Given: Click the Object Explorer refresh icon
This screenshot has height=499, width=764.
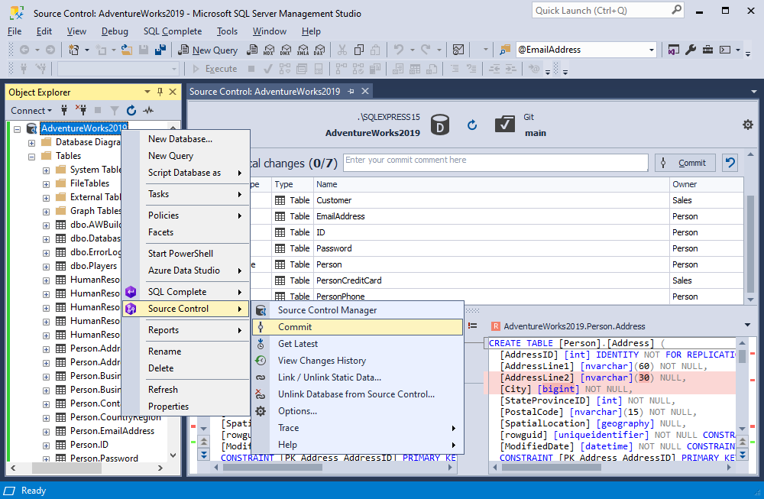Looking at the screenshot, I should click(131, 111).
